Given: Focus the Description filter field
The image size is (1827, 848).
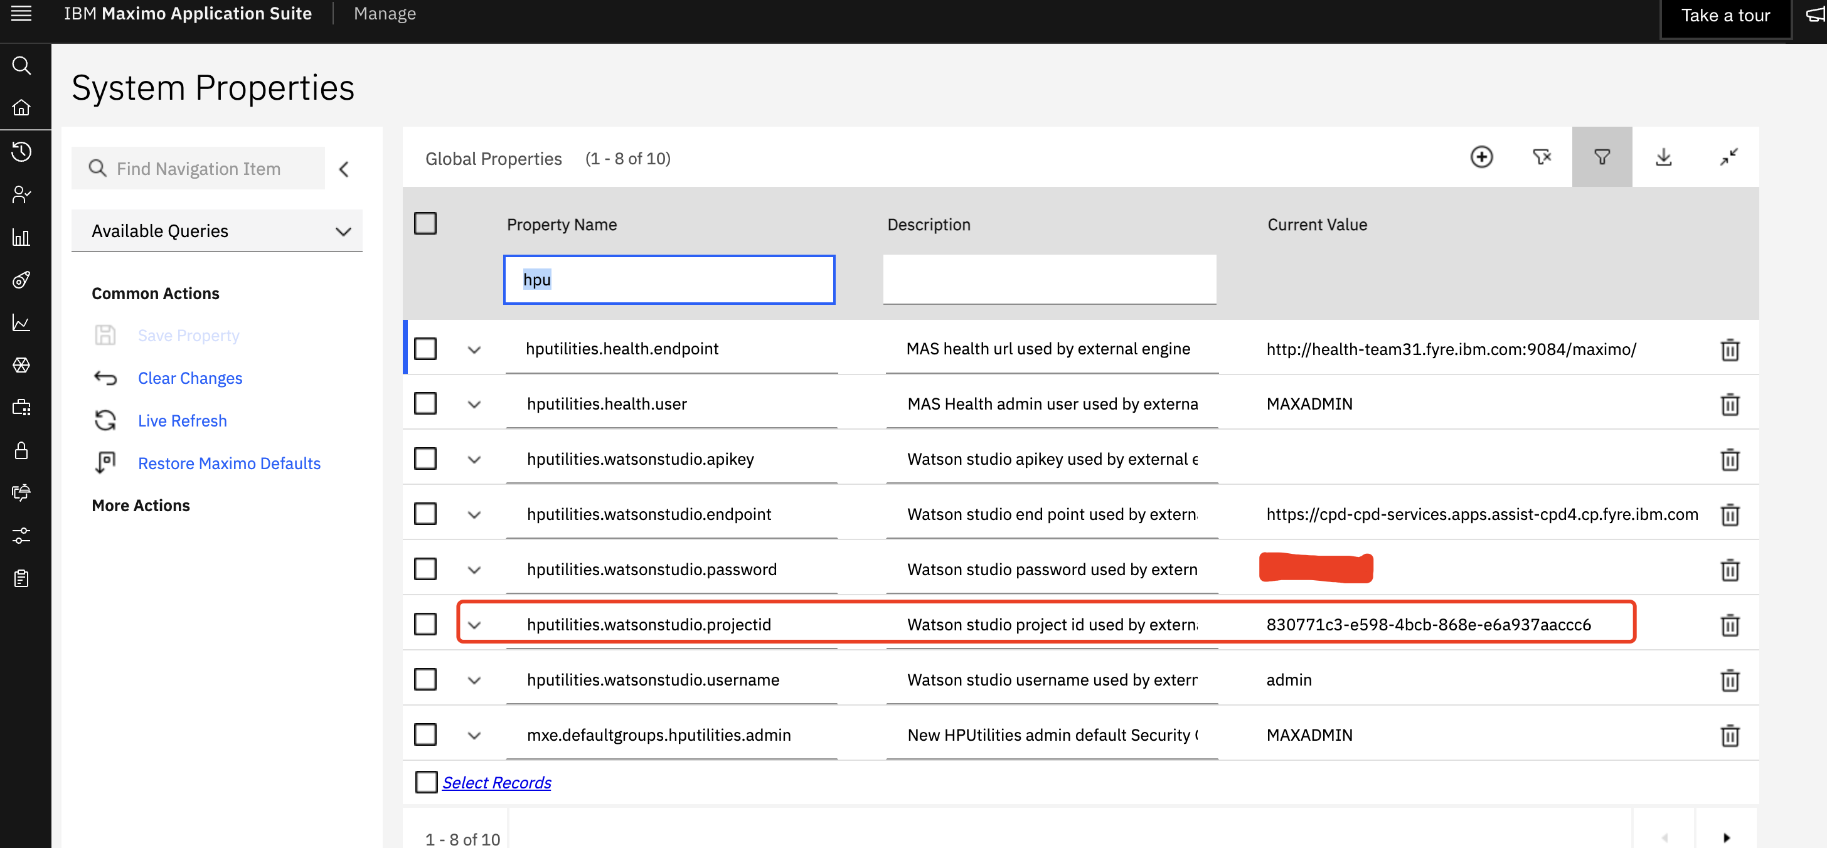Looking at the screenshot, I should pos(1049,279).
